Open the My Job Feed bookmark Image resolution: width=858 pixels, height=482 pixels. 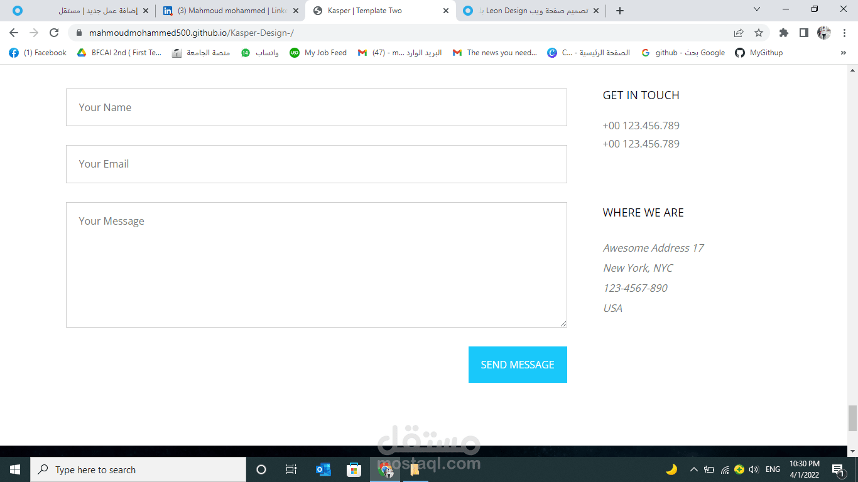(318, 53)
